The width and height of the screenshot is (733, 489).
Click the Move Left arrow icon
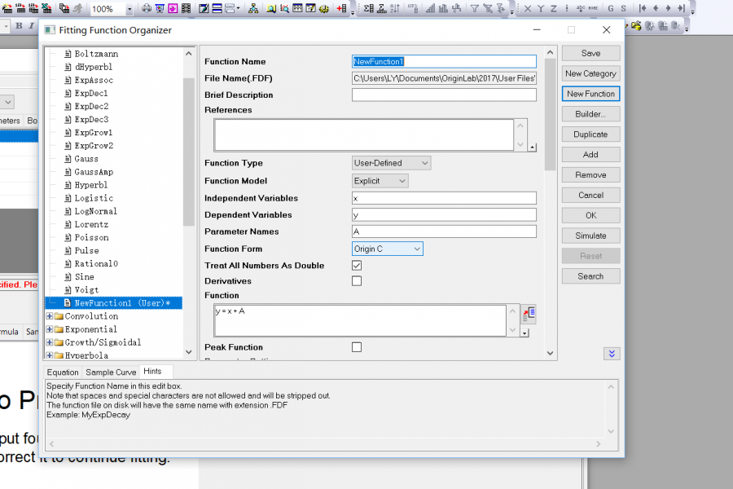[656, 8]
